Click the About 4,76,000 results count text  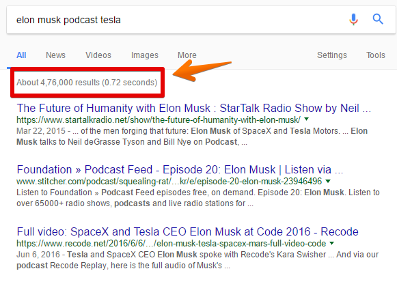coord(87,83)
